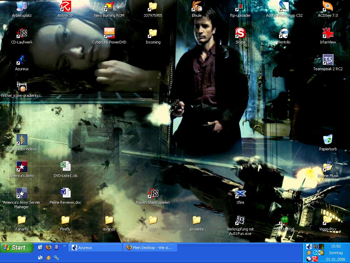This screenshot has height=263, width=350.
Task: Click the AntiVir XP desktop icon
Action: click(65, 7)
